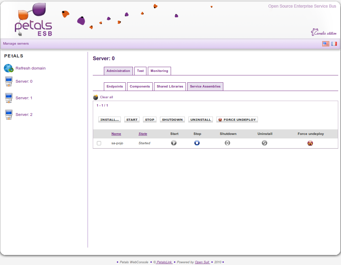Open the Monitoring tab
This screenshot has height=265, width=341.
159,71
